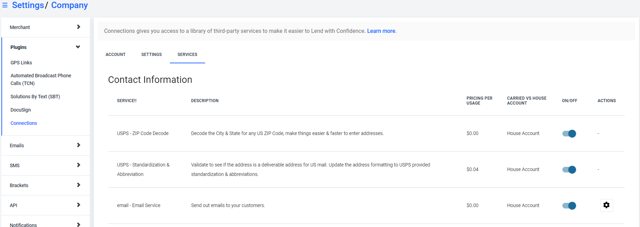Select 'Validate to see if the address' description
The image size is (640, 227).
(x=311, y=169)
